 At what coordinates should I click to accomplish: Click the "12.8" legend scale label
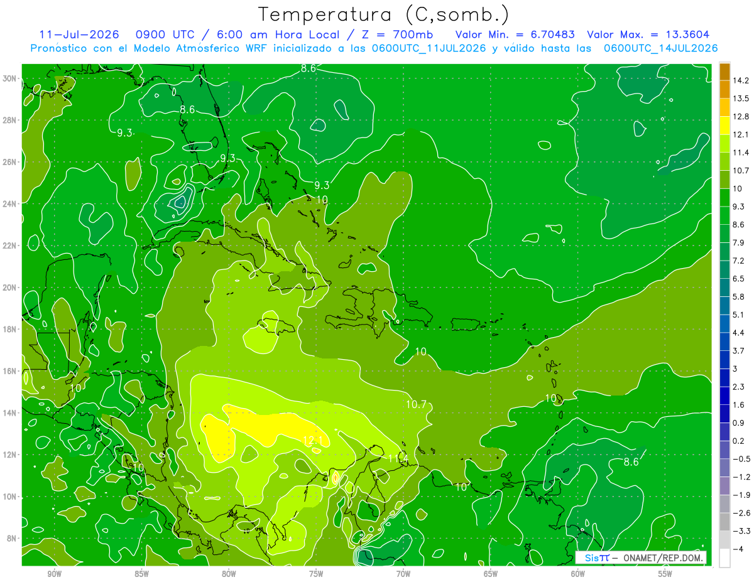tap(741, 117)
